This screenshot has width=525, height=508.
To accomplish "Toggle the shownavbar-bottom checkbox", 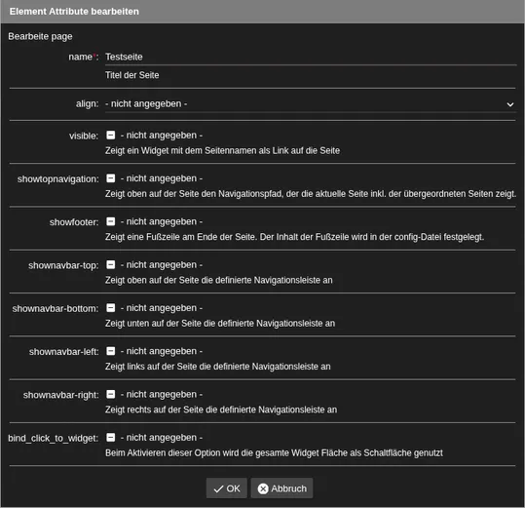I will coord(110,308).
